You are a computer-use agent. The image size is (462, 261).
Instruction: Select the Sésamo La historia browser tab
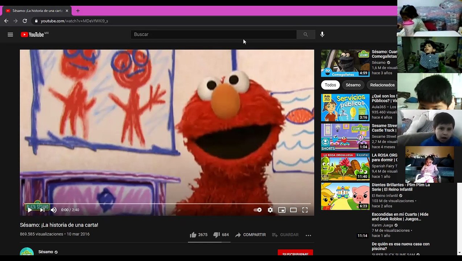(36, 11)
